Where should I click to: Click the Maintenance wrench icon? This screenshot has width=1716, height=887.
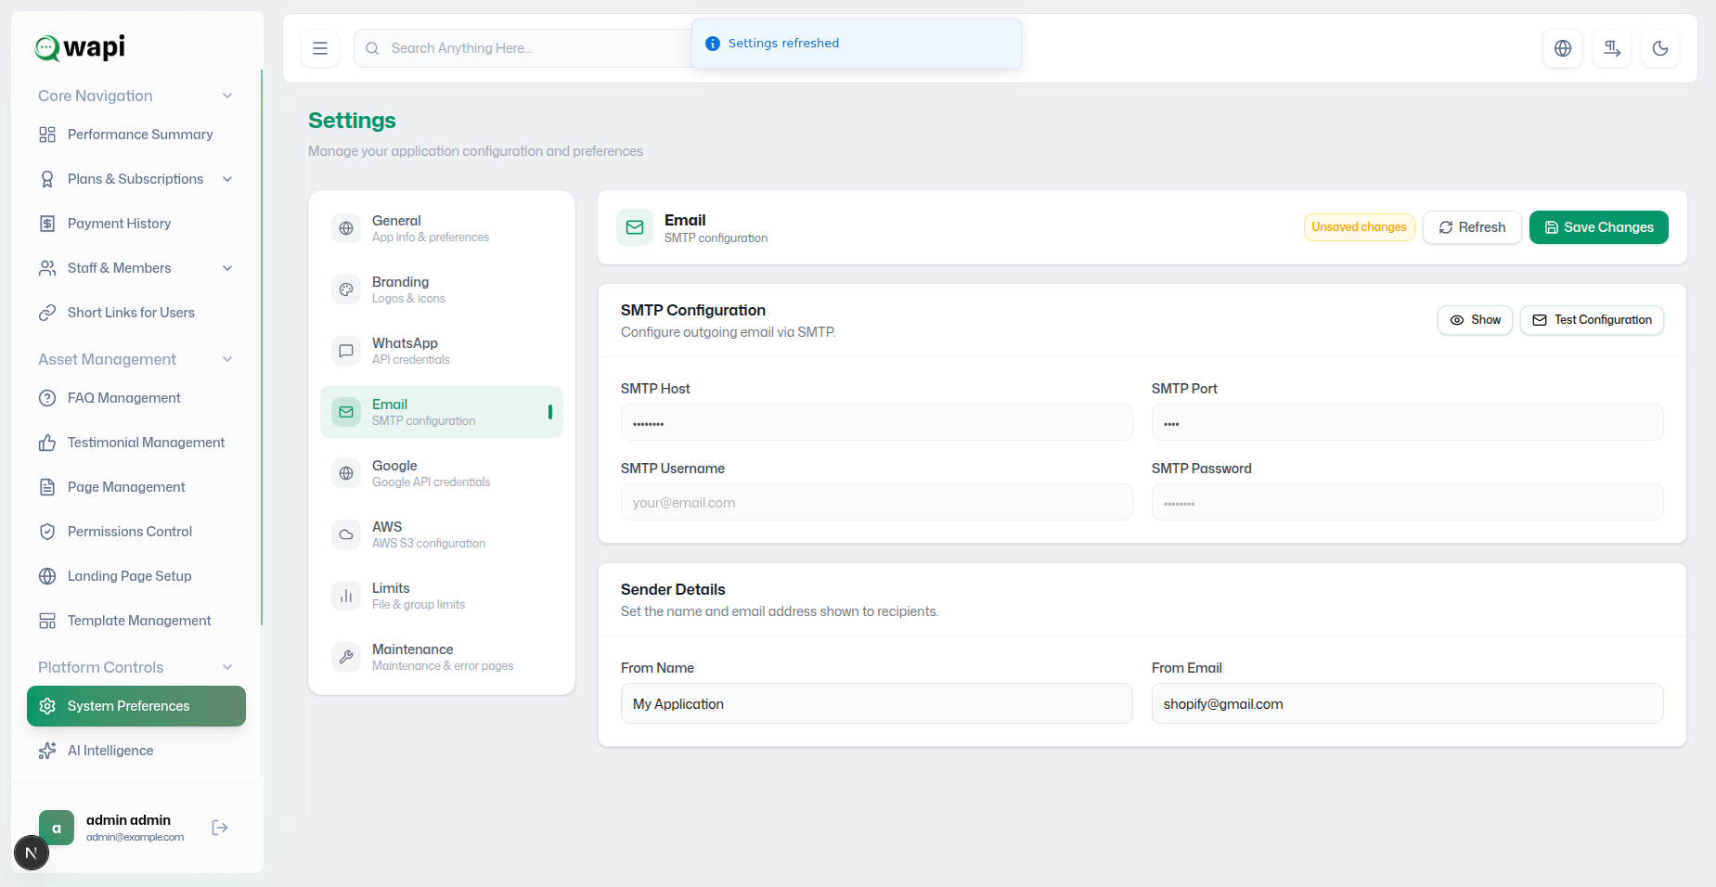(346, 657)
